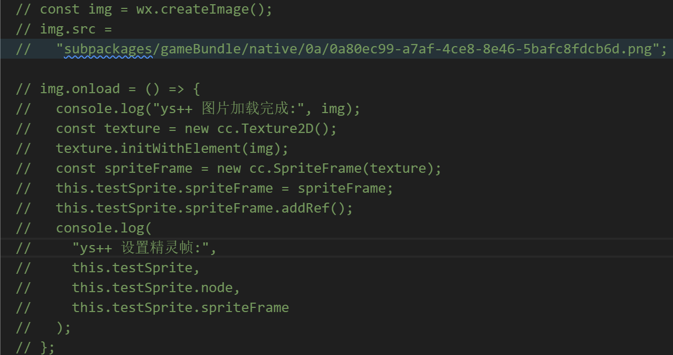Image resolution: width=673 pixels, height=355 pixels.
Task: Click the "// );" closing parenthesis line
Action: [x=43, y=328]
